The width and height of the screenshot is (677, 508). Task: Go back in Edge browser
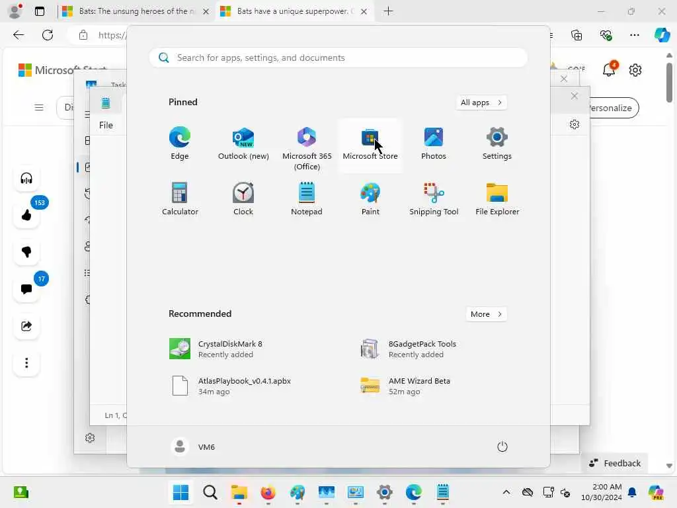point(19,35)
